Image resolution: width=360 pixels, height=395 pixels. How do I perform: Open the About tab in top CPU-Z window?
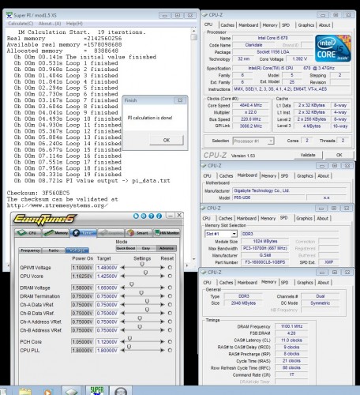click(x=324, y=25)
